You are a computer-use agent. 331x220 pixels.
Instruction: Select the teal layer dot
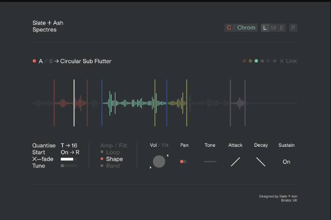pos(256,61)
